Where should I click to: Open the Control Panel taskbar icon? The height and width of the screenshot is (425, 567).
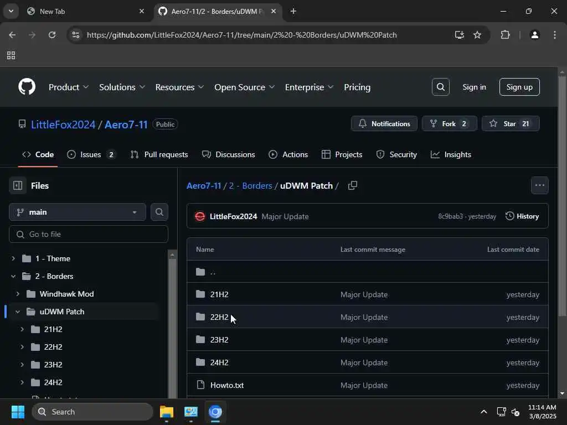click(191, 412)
